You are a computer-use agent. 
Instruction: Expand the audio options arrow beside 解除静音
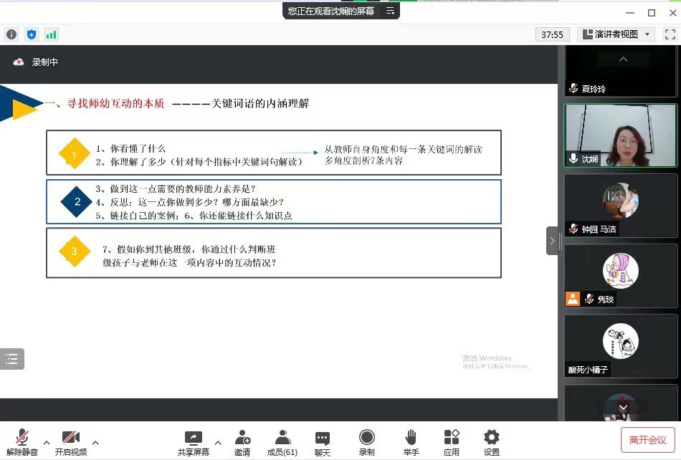coord(47,443)
